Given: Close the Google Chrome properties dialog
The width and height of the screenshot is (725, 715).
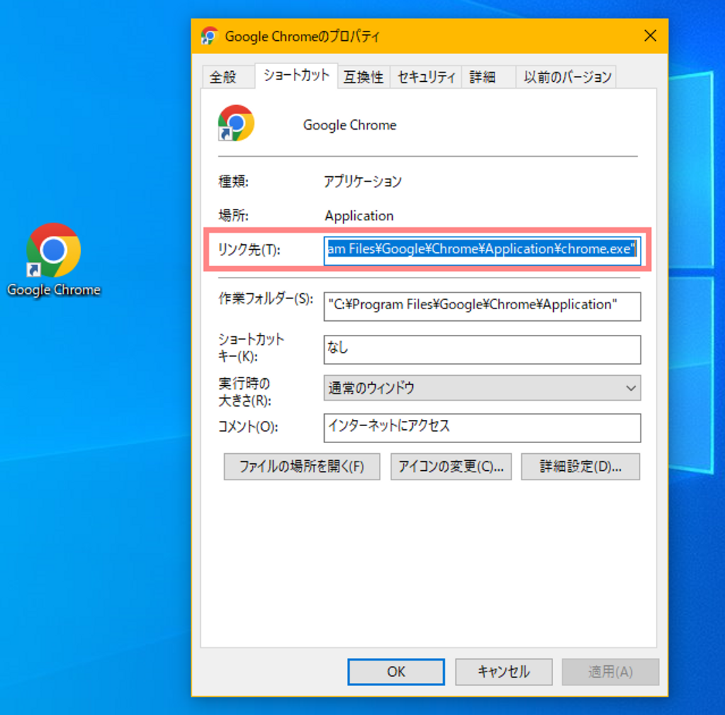Looking at the screenshot, I should tap(650, 36).
